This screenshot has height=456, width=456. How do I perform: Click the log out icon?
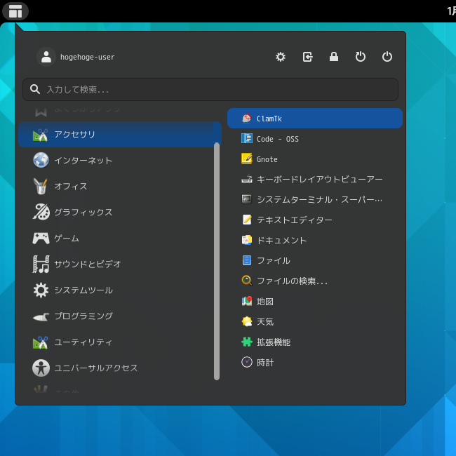(x=307, y=57)
